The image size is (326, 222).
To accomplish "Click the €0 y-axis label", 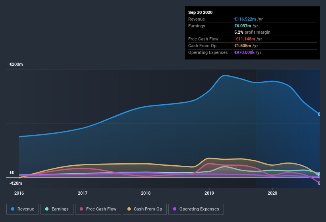I will coord(12,172).
